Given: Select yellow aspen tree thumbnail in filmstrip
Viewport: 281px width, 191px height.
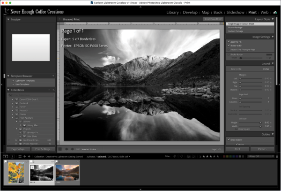Looking at the screenshot, I should tap(16, 173).
